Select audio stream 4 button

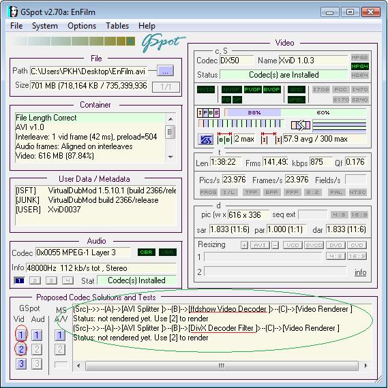(68, 280)
